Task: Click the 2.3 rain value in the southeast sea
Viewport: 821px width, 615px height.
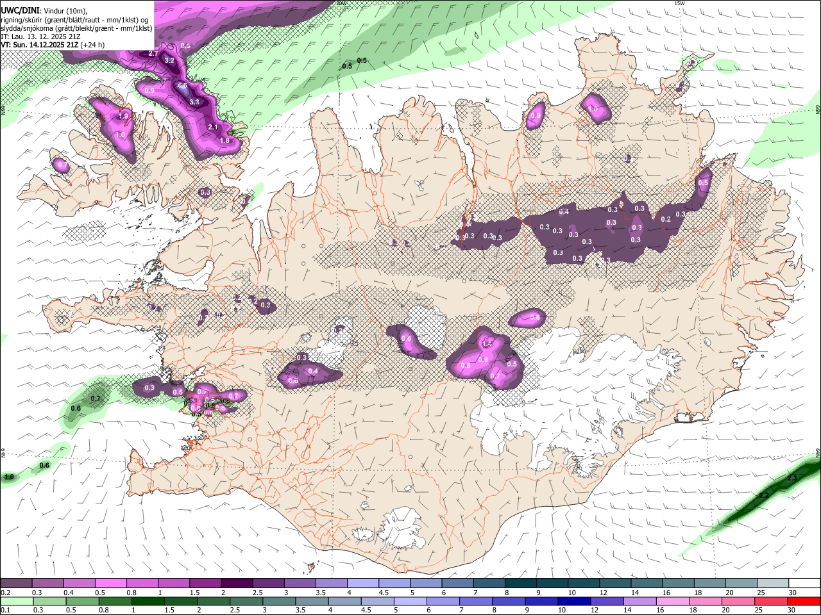Action: click(x=791, y=478)
